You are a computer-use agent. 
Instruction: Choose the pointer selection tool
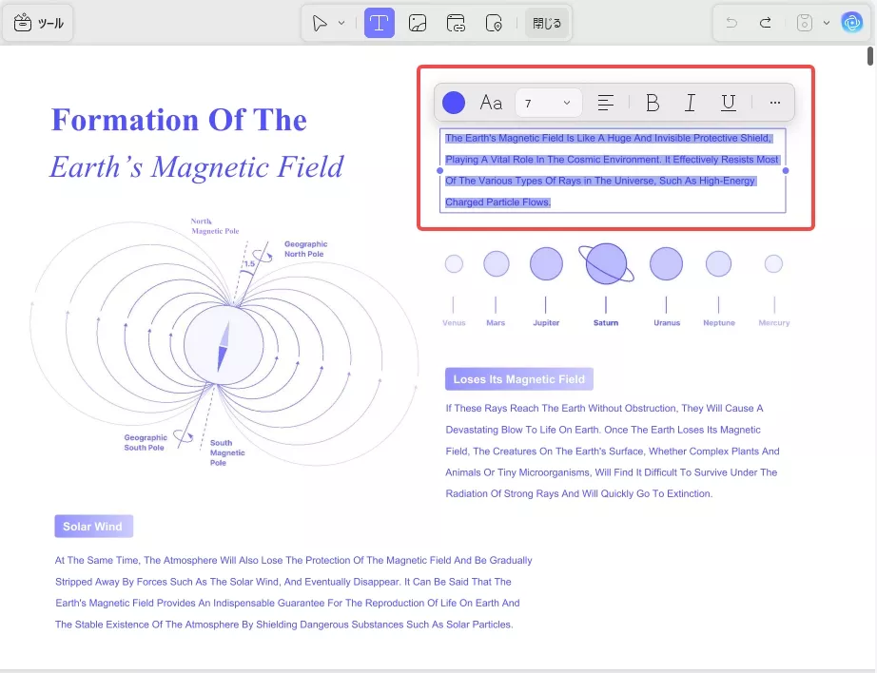(321, 24)
